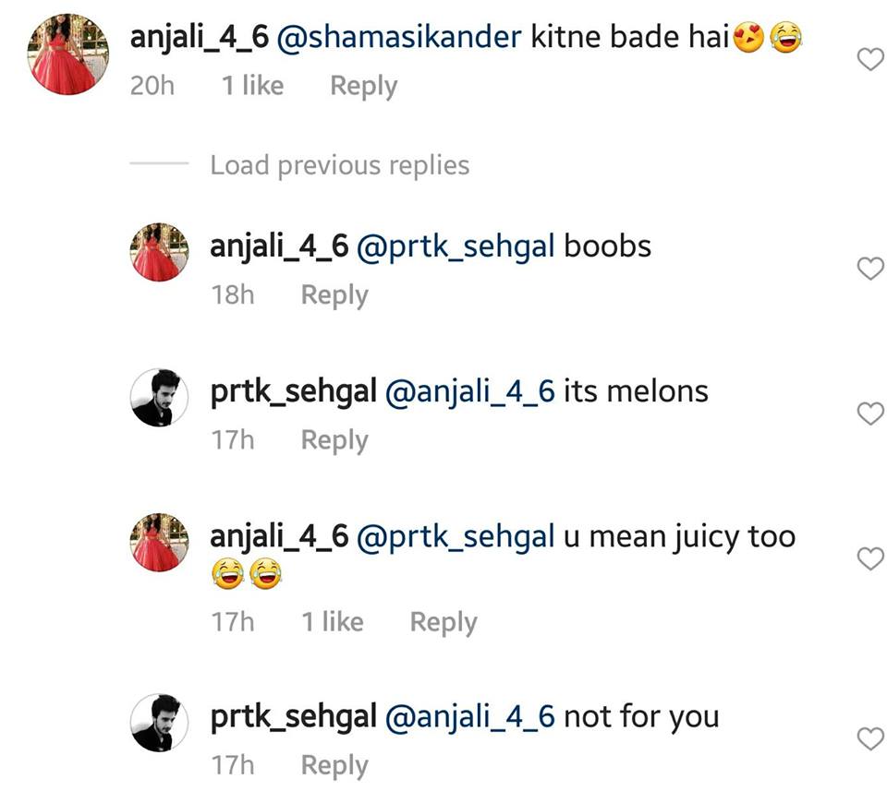Open @shamasikander mention link
This screenshot has width=887, height=791.
point(399,37)
